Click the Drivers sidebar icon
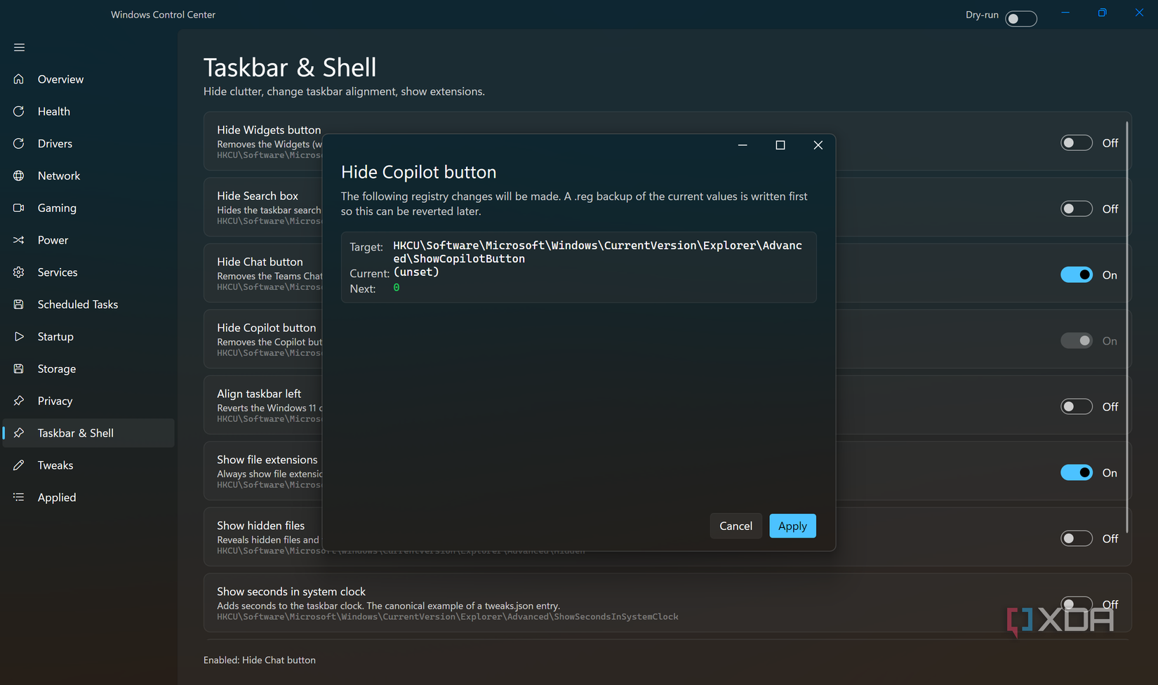 click(x=19, y=143)
